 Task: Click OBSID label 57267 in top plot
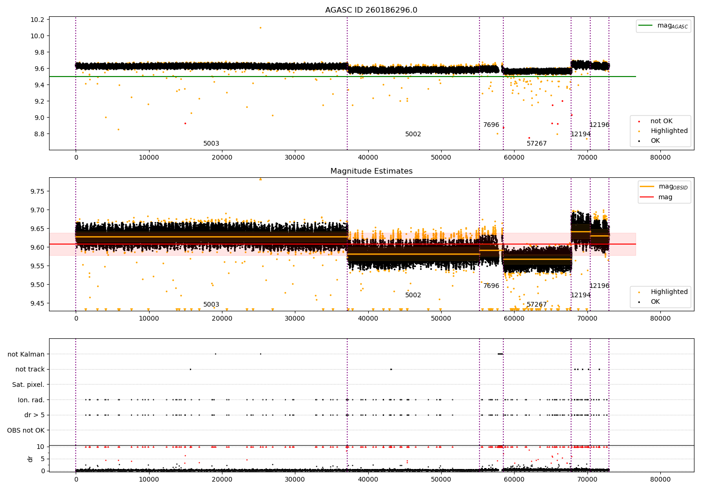536,144
